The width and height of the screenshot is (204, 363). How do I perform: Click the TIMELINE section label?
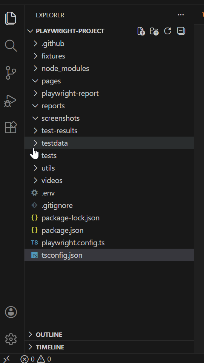click(x=50, y=347)
